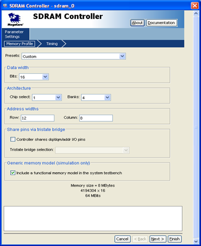Click the About button
The image size is (201, 246).
pos(137,23)
